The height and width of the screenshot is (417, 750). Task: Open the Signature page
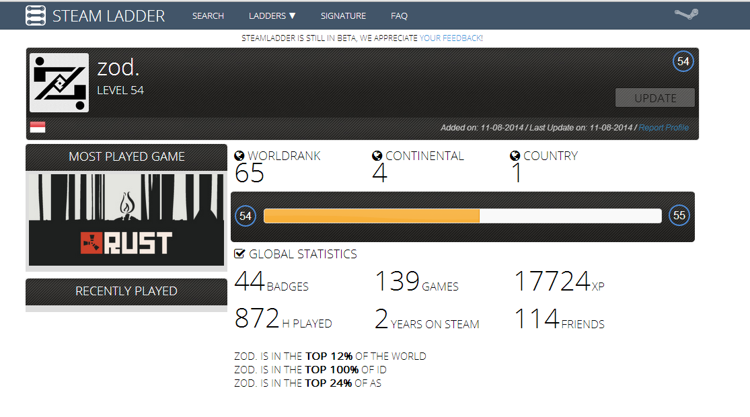[343, 15]
